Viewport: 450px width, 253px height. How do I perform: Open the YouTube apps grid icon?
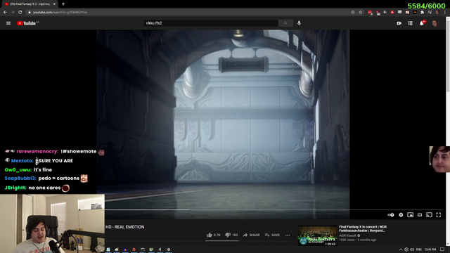411,23
